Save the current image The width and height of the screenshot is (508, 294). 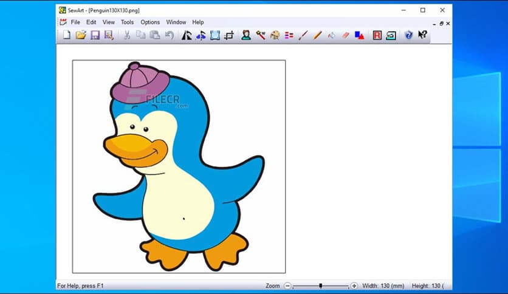point(95,35)
